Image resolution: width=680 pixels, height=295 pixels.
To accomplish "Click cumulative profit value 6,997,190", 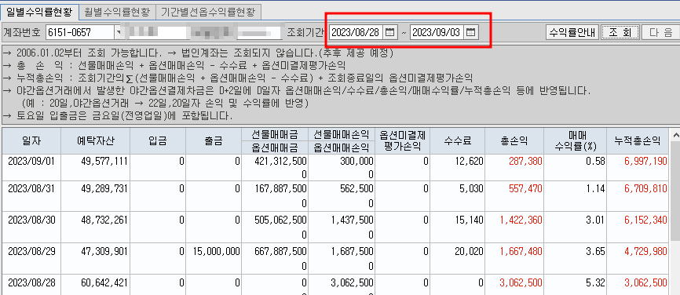I will click(645, 161).
